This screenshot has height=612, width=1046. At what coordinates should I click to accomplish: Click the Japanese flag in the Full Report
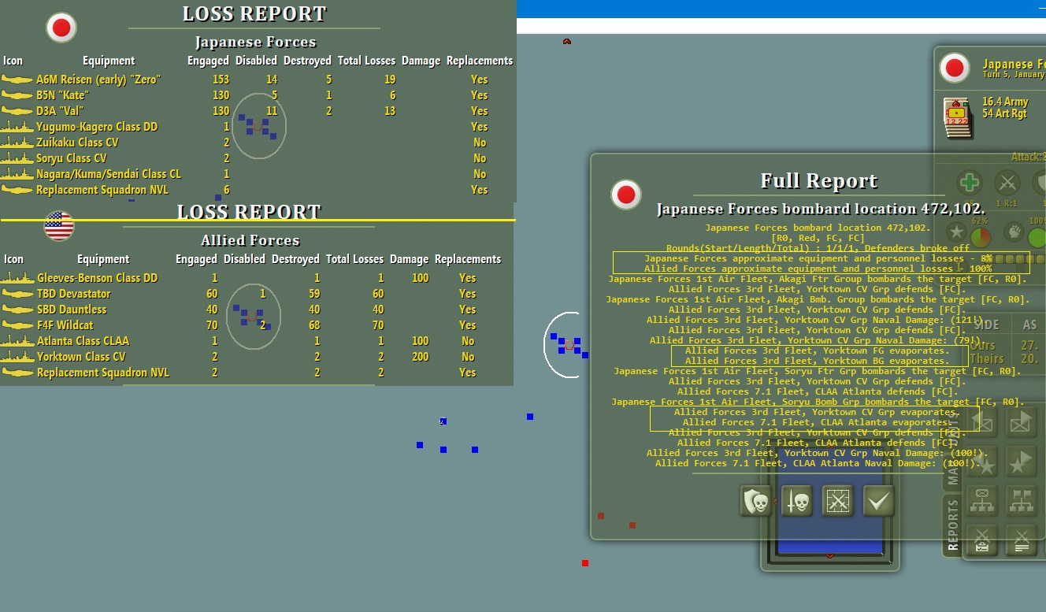click(626, 194)
